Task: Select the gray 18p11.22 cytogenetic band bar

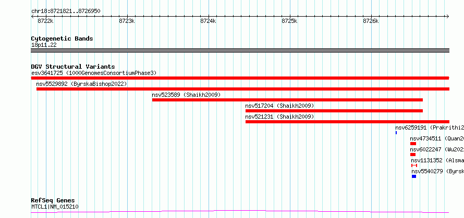Action: tap(240, 50)
